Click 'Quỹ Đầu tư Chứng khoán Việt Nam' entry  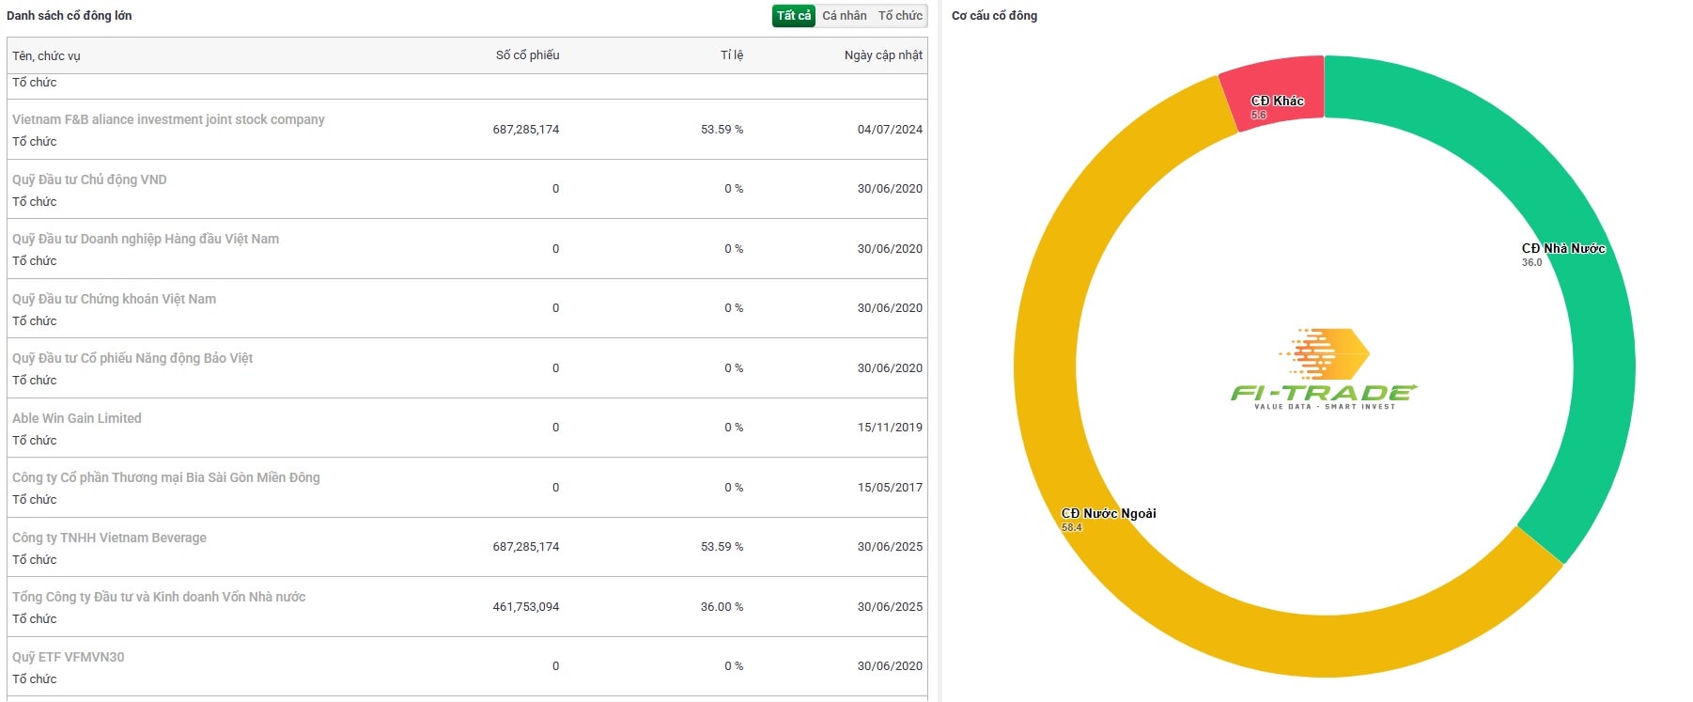(x=114, y=299)
